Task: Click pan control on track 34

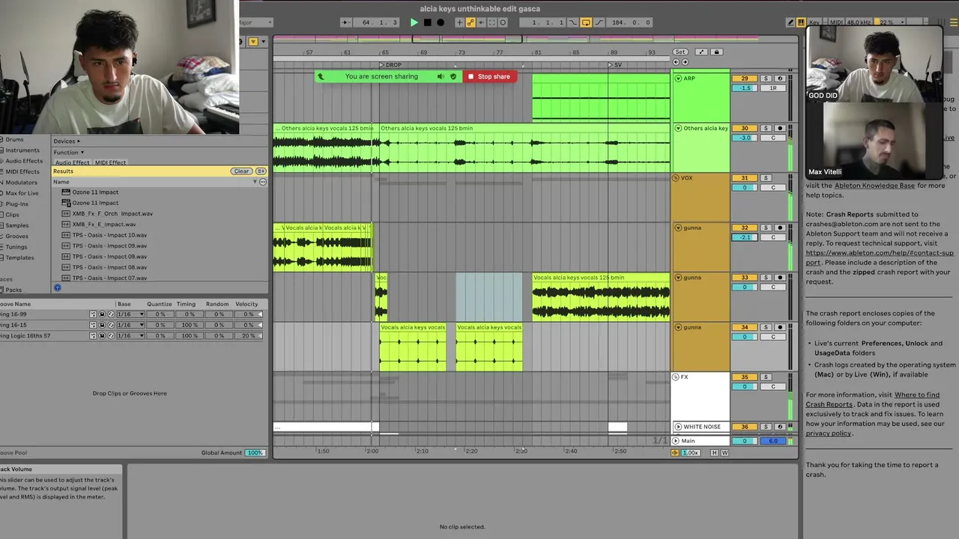Action: tap(772, 337)
